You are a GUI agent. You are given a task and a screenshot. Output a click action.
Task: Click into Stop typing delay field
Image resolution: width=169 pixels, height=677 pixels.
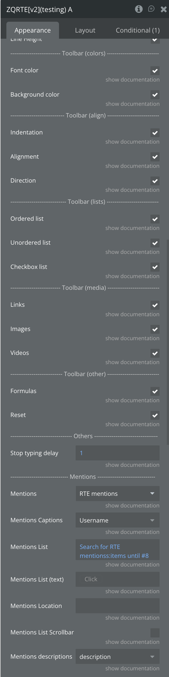tap(117, 453)
